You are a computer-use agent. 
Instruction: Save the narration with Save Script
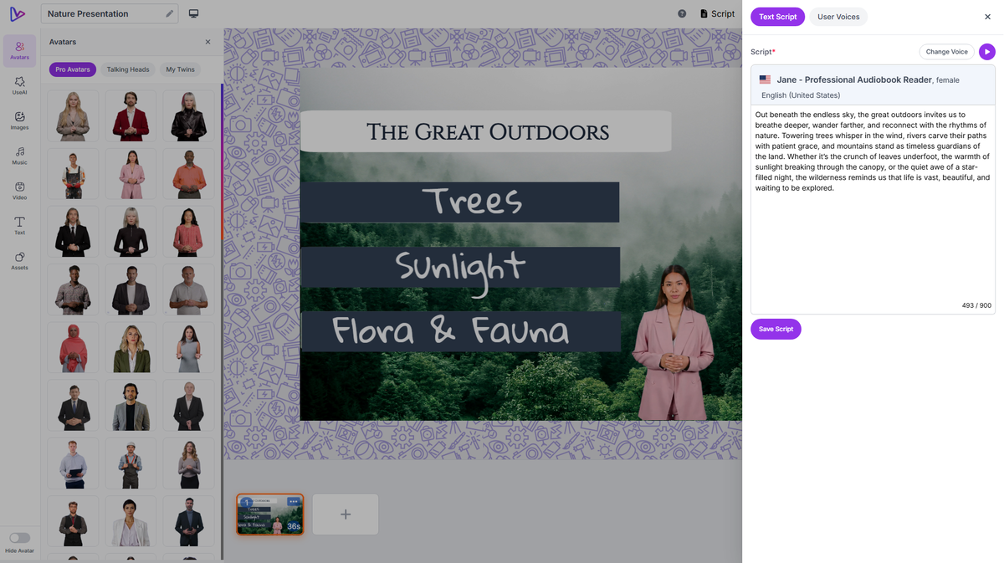point(776,329)
